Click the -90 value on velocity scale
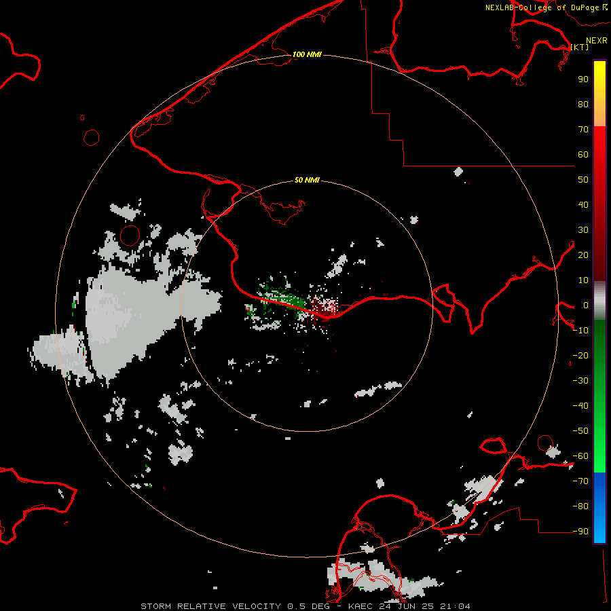The image size is (611, 611). (x=580, y=532)
